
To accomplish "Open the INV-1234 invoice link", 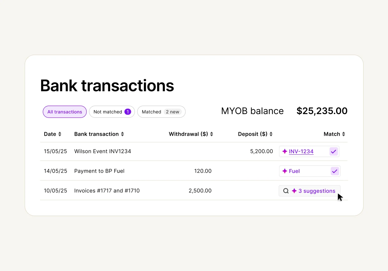I will 301,151.
